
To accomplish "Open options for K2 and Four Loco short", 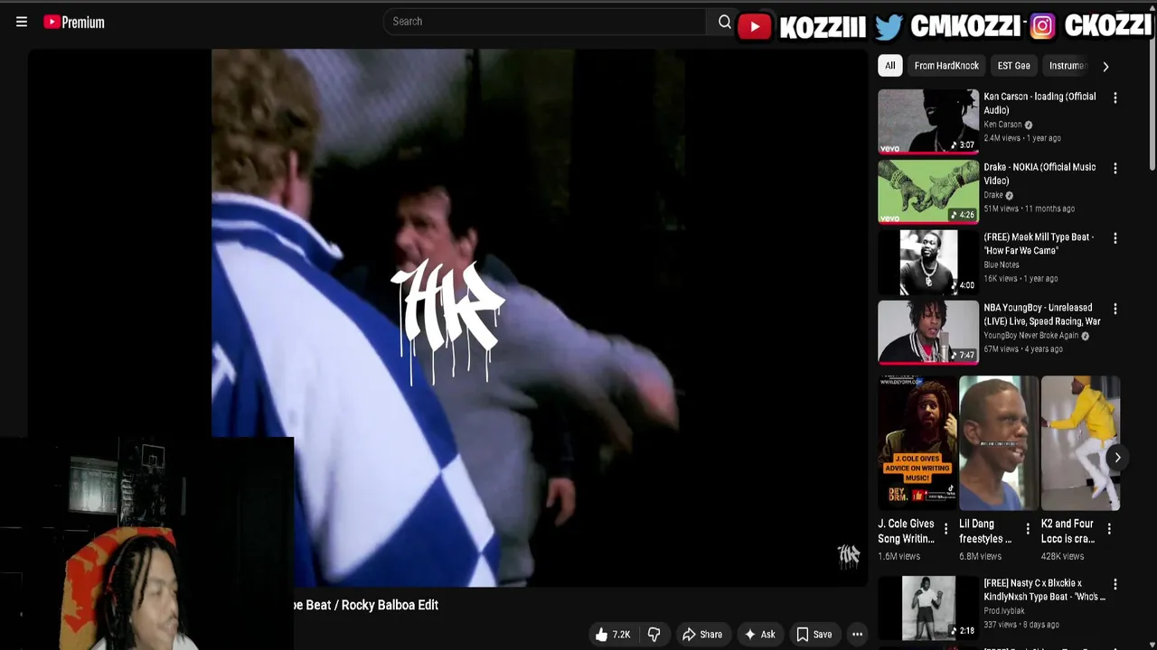I will [x=1109, y=529].
